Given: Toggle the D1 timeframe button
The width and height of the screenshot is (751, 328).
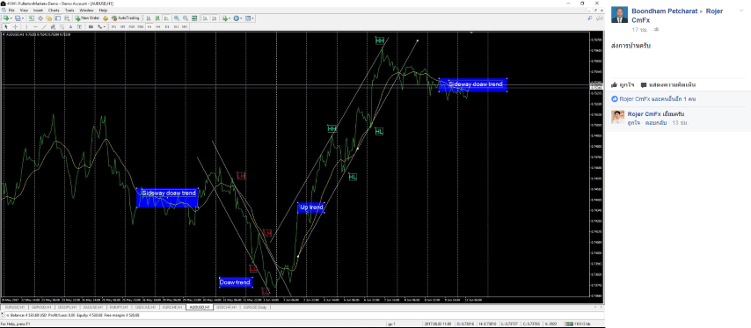Looking at the screenshot, I should click(x=167, y=26).
